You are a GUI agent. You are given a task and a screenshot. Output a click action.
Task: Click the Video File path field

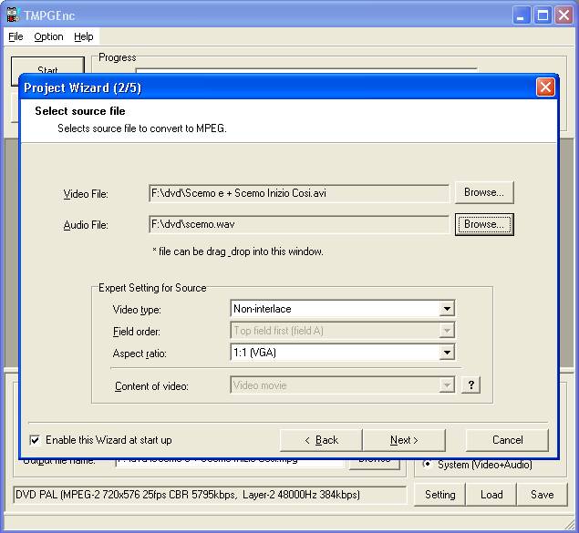pos(299,193)
